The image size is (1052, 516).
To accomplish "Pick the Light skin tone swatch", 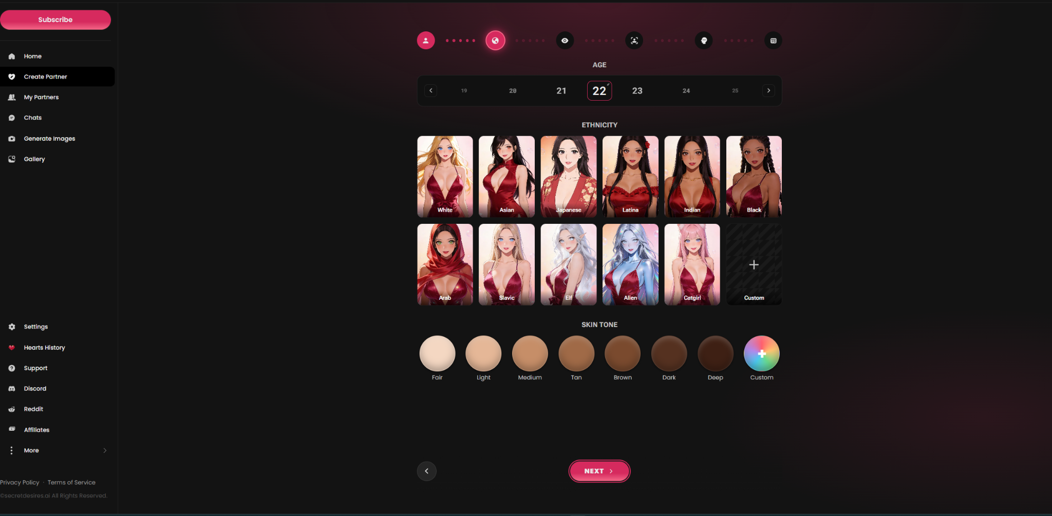I will click(x=483, y=353).
